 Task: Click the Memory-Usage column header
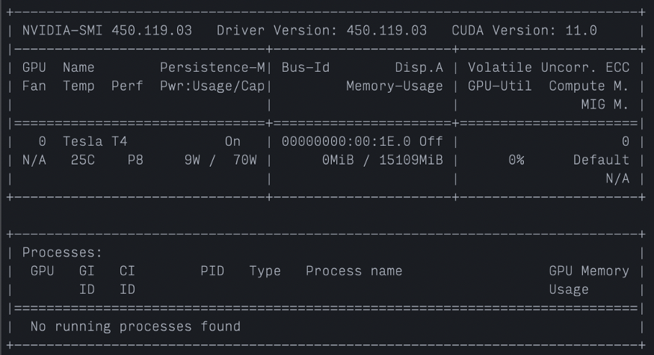(395, 86)
